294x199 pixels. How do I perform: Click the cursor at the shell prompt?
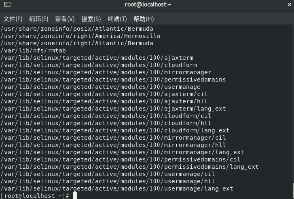pyautogui.click(x=75, y=196)
